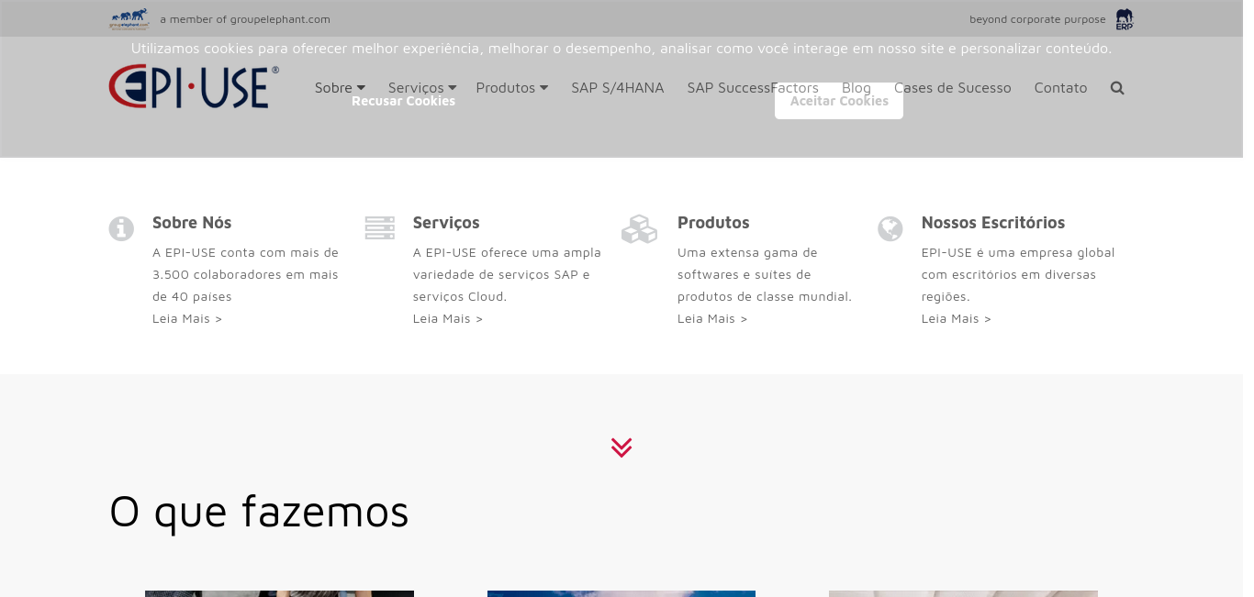Click text 'A EPI-USE conta com mais de'
The height and width of the screenshot is (597, 1254).
(x=245, y=252)
